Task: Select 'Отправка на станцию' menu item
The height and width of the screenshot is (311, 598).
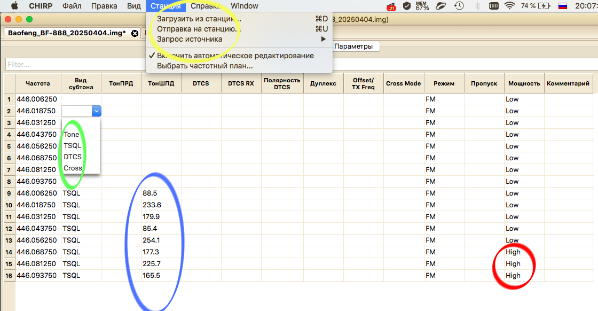Action: (x=239, y=29)
